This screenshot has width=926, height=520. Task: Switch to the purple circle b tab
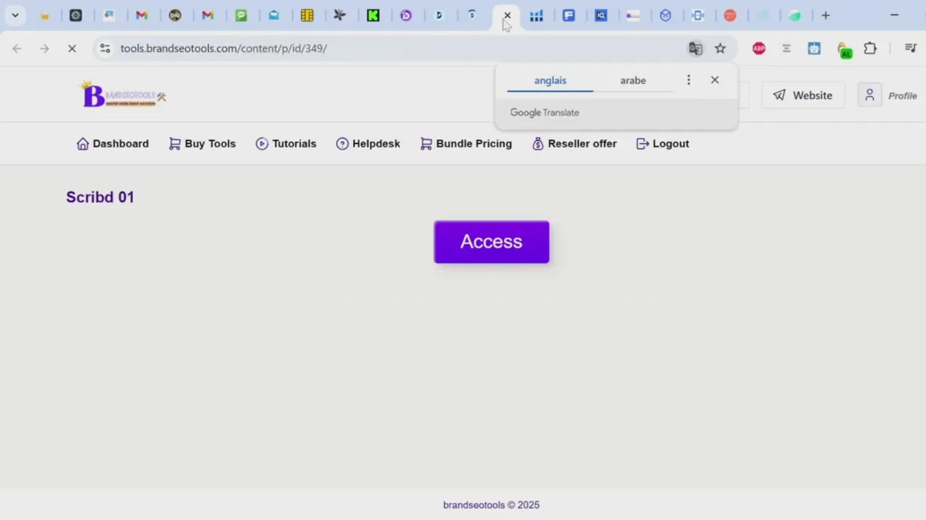coord(406,15)
